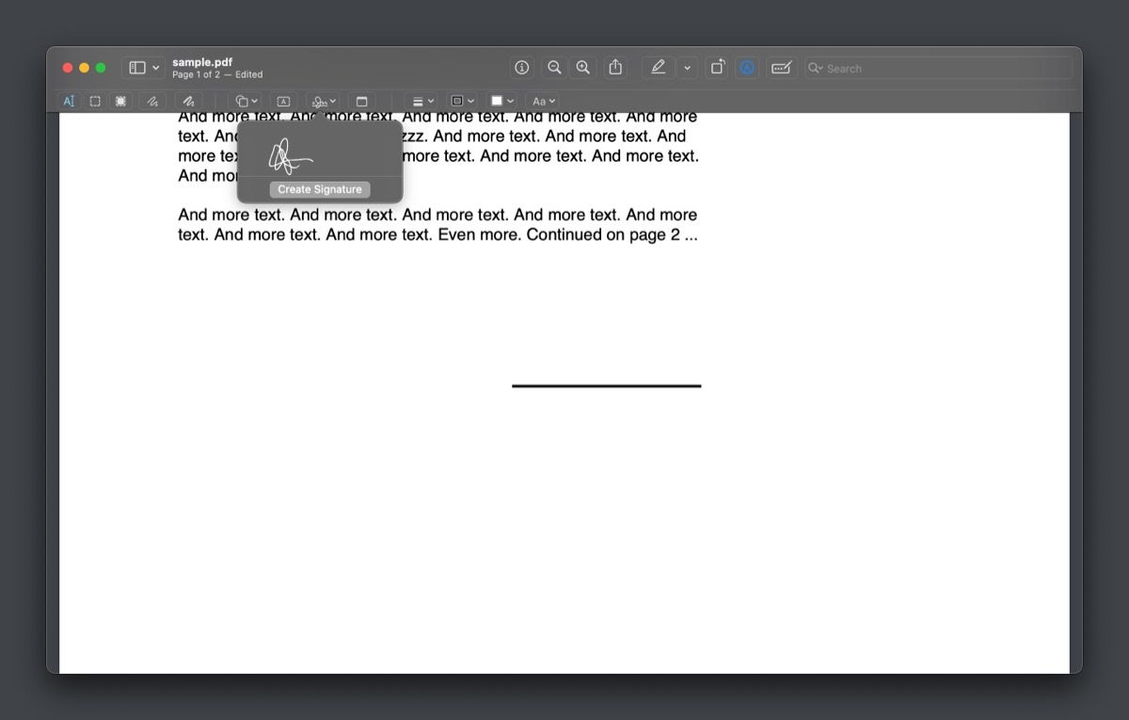Open the Fill Color swatch
This screenshot has height=720, width=1129.
(x=501, y=101)
